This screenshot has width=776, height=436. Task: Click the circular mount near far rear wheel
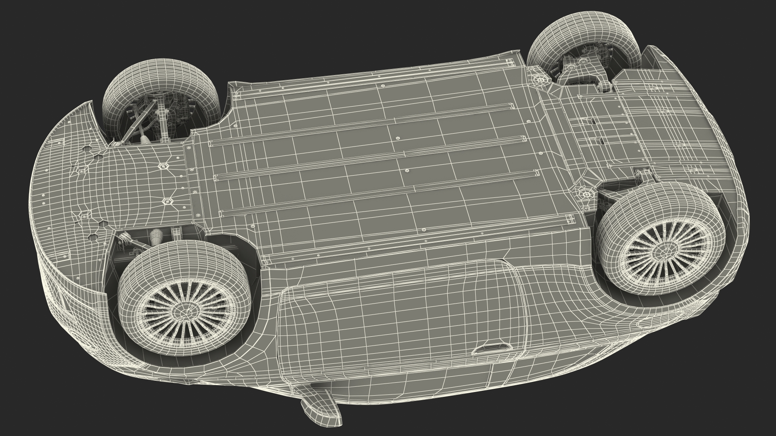pos(540,80)
